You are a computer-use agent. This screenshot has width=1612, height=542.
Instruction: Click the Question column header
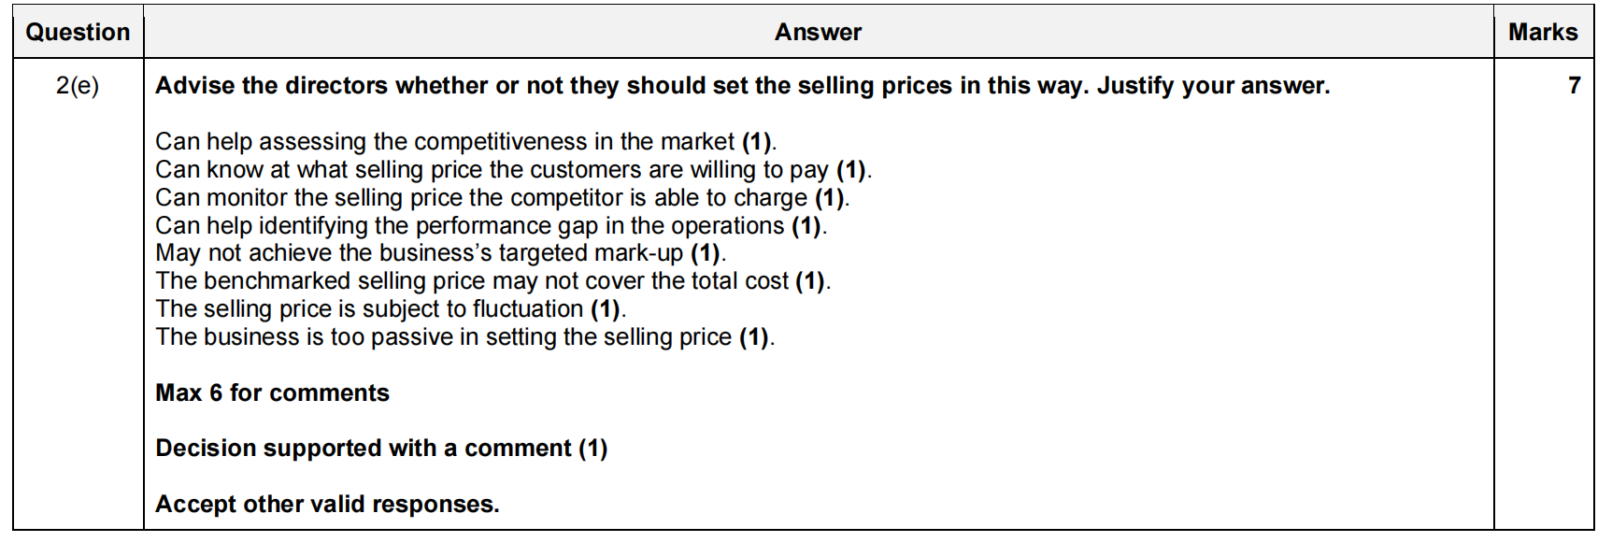coord(78,32)
